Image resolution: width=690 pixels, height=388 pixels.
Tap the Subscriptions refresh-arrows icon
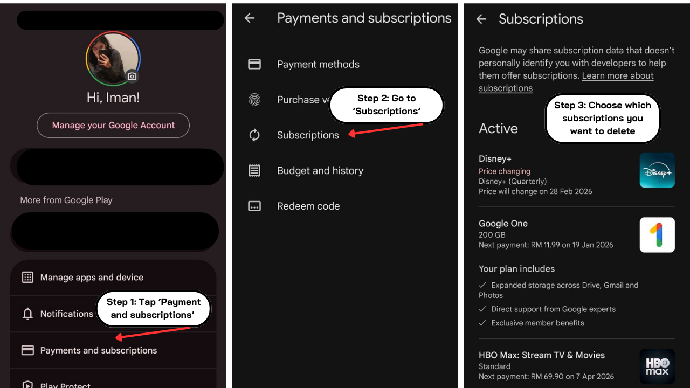pyautogui.click(x=254, y=135)
